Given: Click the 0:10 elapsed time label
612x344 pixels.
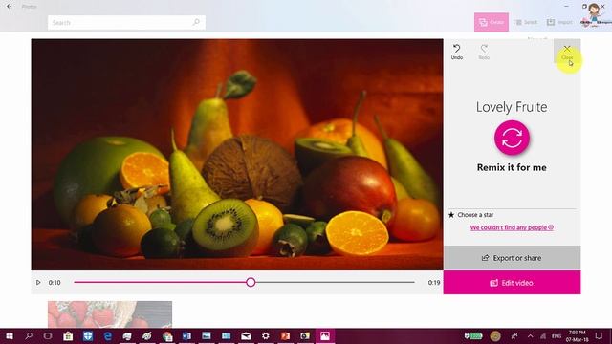Looking at the screenshot, I should (x=55, y=283).
